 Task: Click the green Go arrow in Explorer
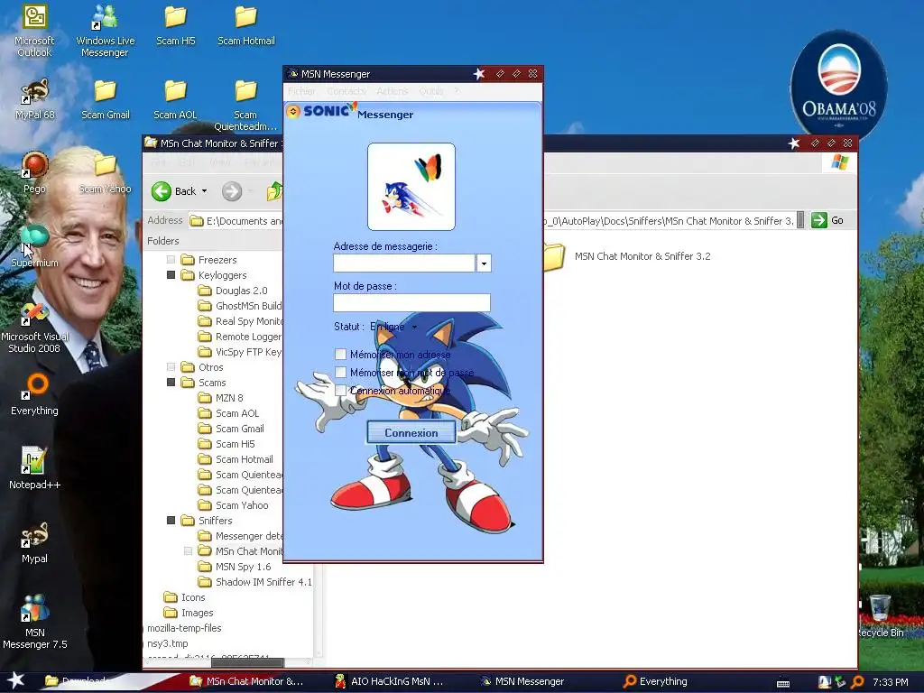(819, 220)
